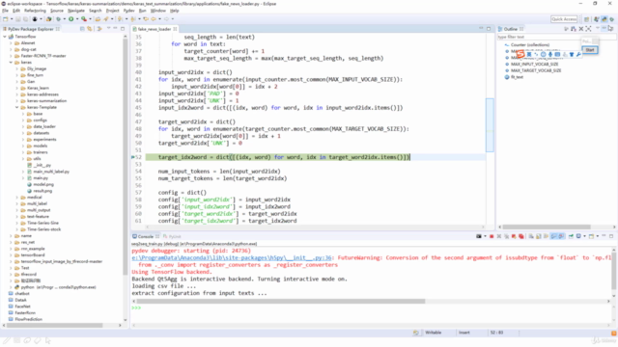Click the Save All toolbar icon

coord(26,19)
